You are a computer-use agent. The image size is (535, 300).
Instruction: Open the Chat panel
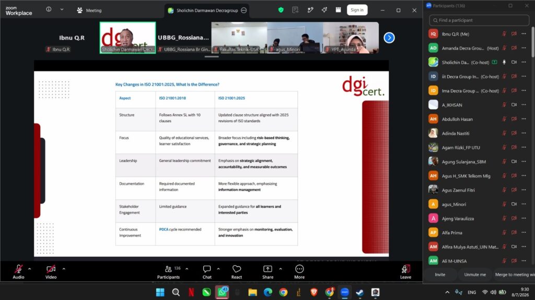tap(207, 272)
